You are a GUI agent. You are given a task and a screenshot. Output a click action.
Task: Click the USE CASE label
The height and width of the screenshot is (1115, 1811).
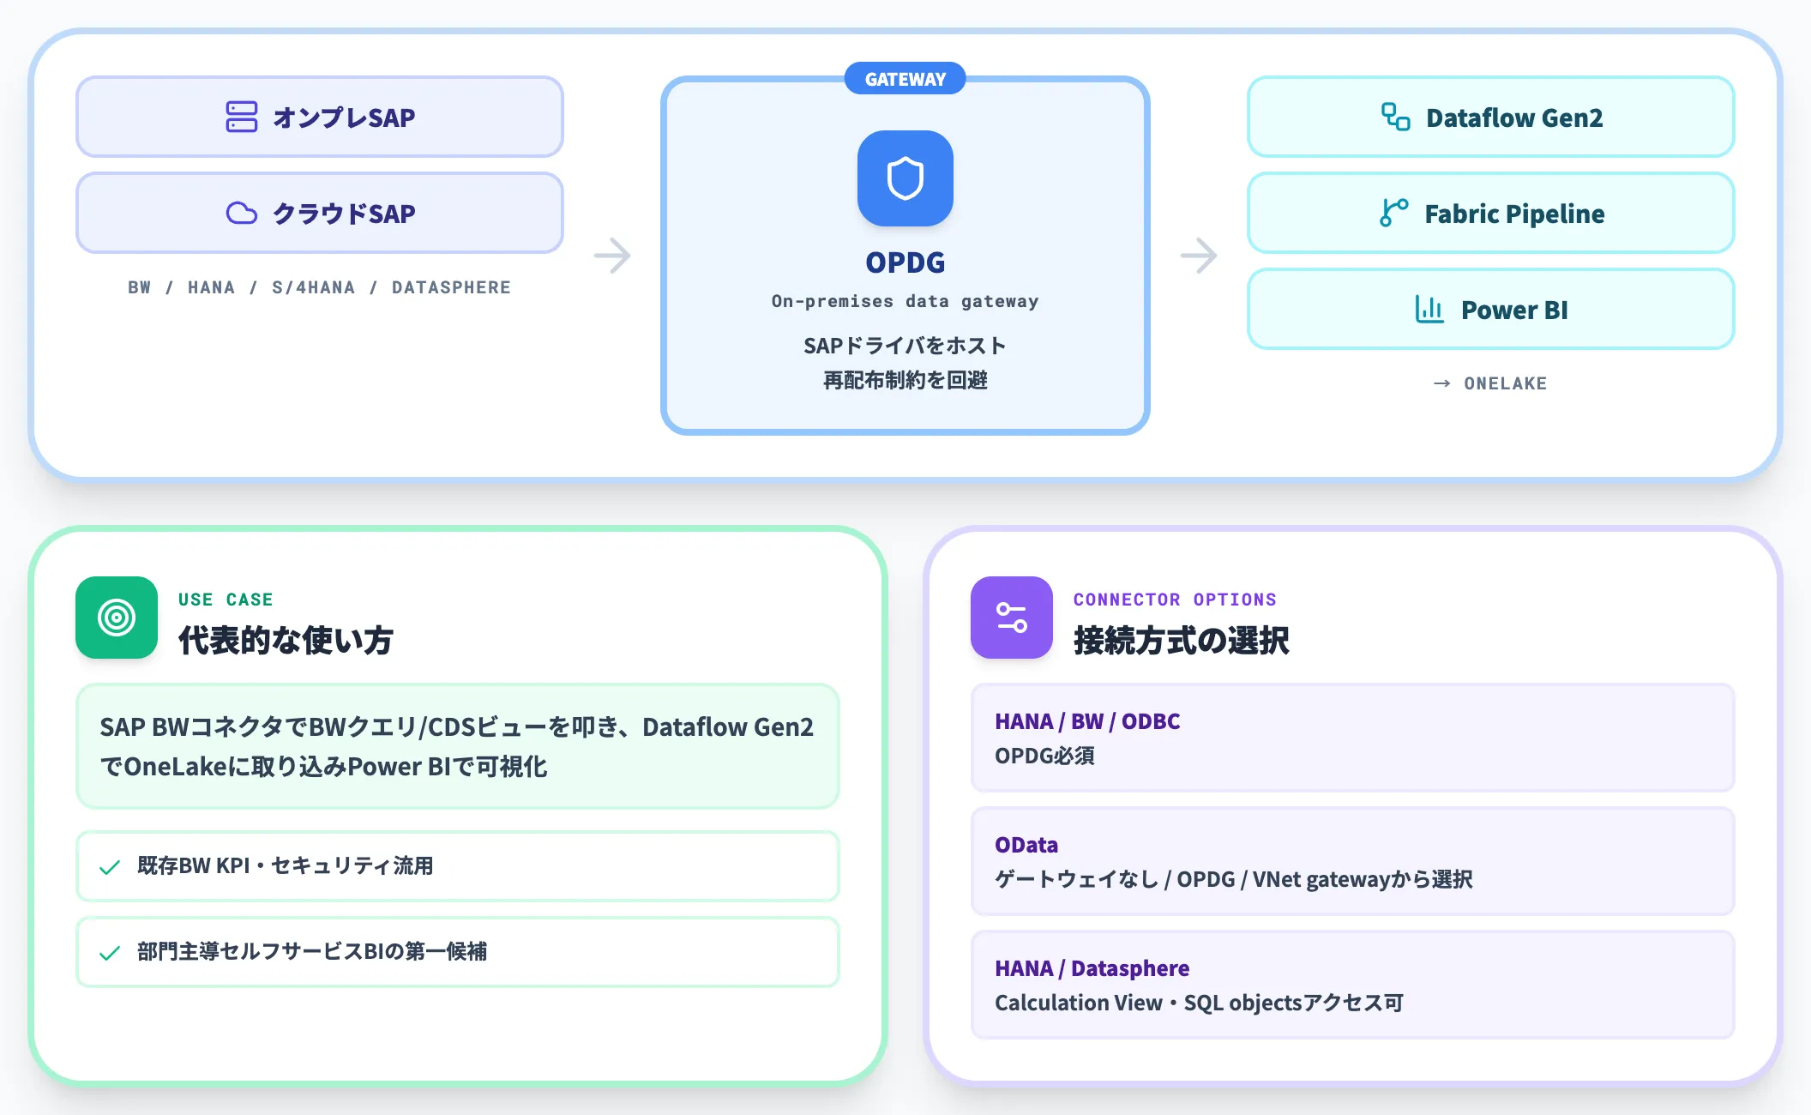[226, 600]
